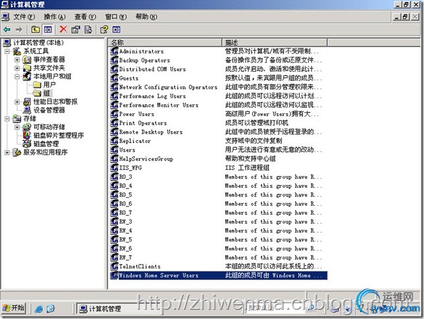Expand the 可移动存储 tree node

[17, 127]
